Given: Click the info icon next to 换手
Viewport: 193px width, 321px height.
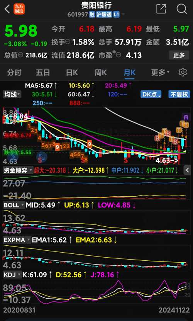Looking at the screenshot, I should click(68, 42).
